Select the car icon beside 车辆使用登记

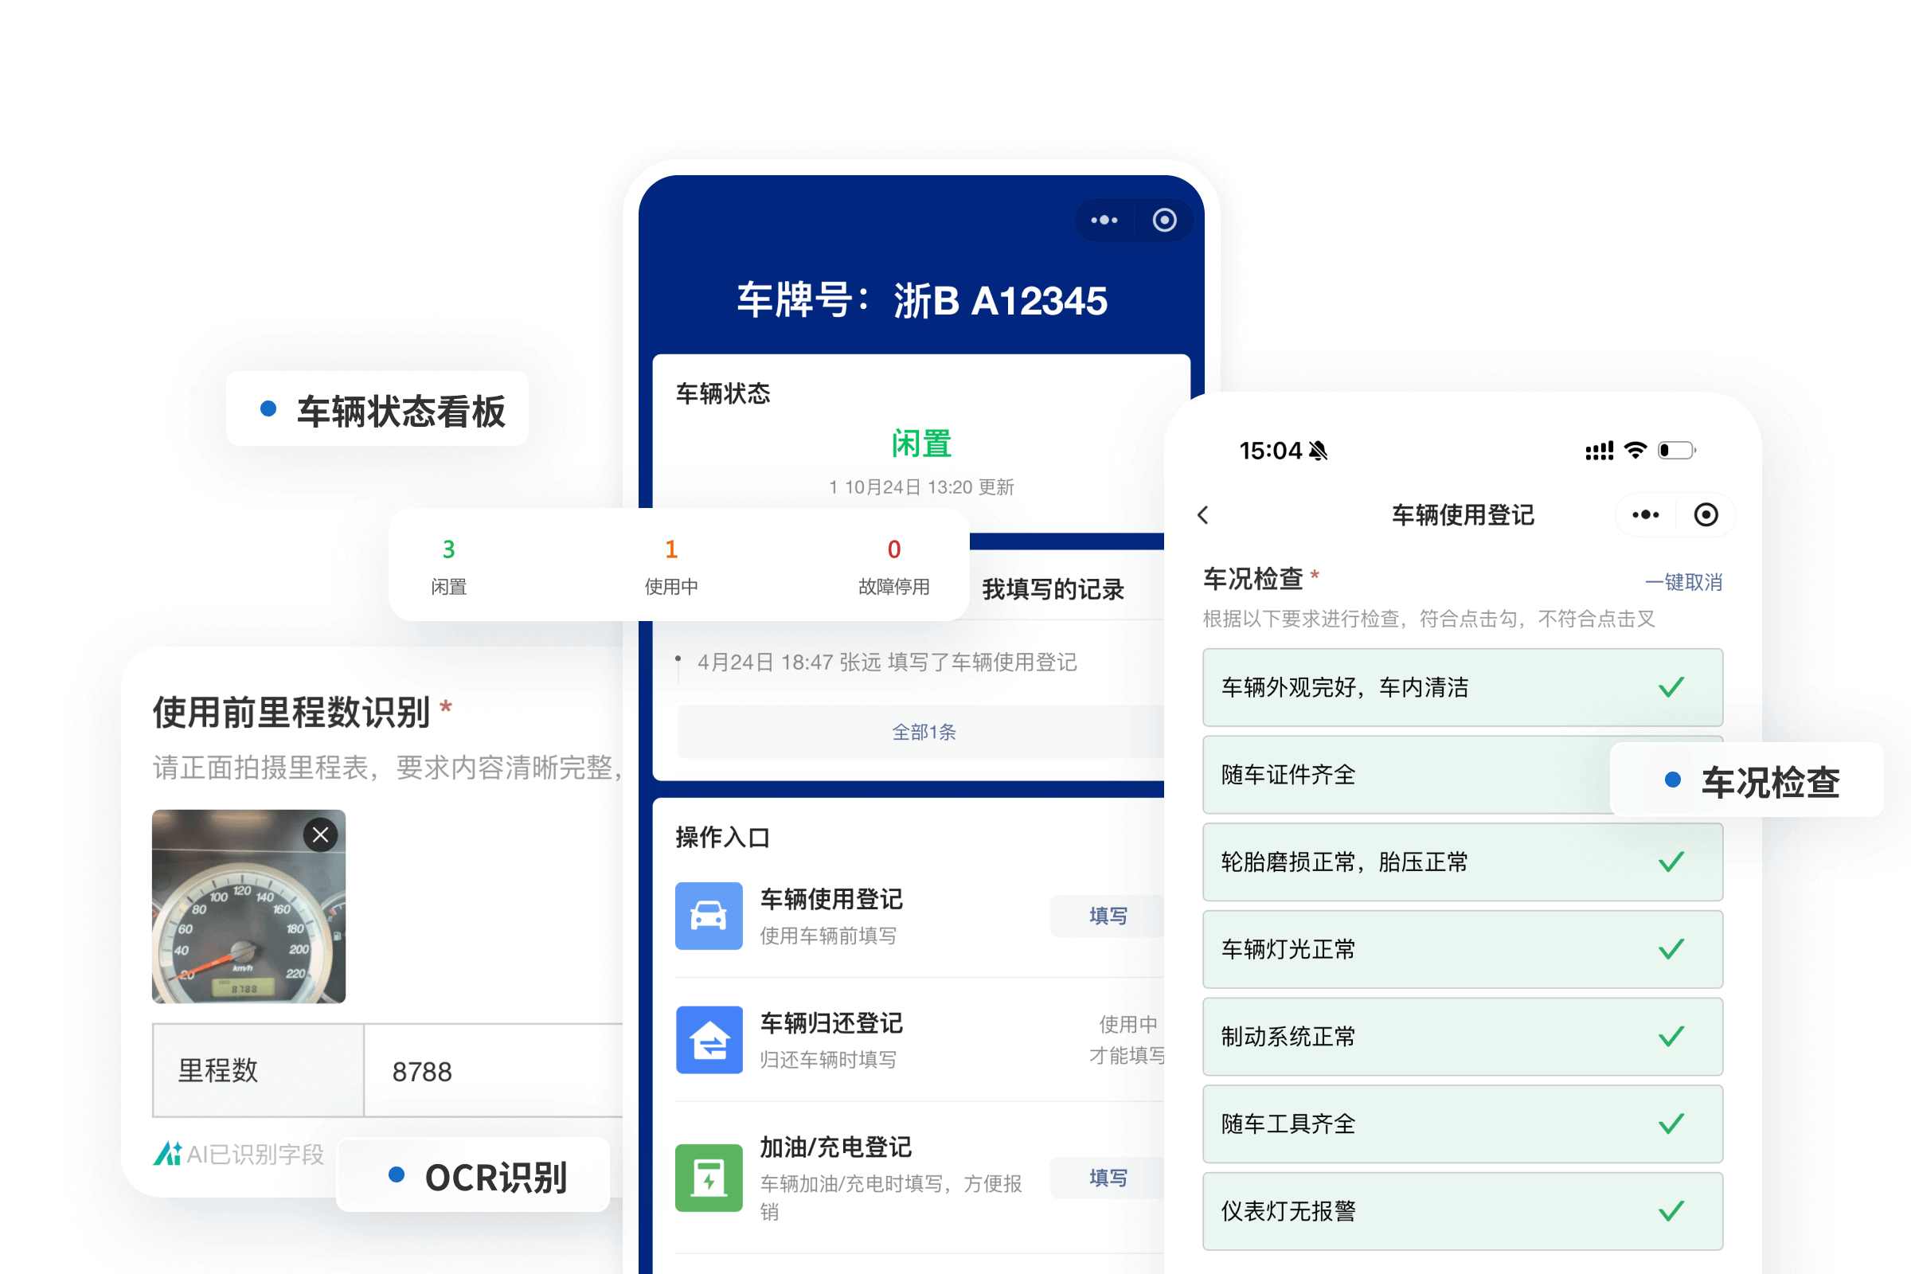pyautogui.click(x=709, y=916)
